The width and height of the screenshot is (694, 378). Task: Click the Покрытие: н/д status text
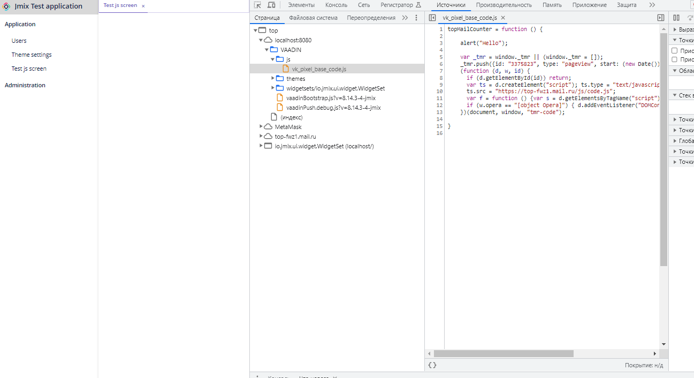(x=644, y=365)
